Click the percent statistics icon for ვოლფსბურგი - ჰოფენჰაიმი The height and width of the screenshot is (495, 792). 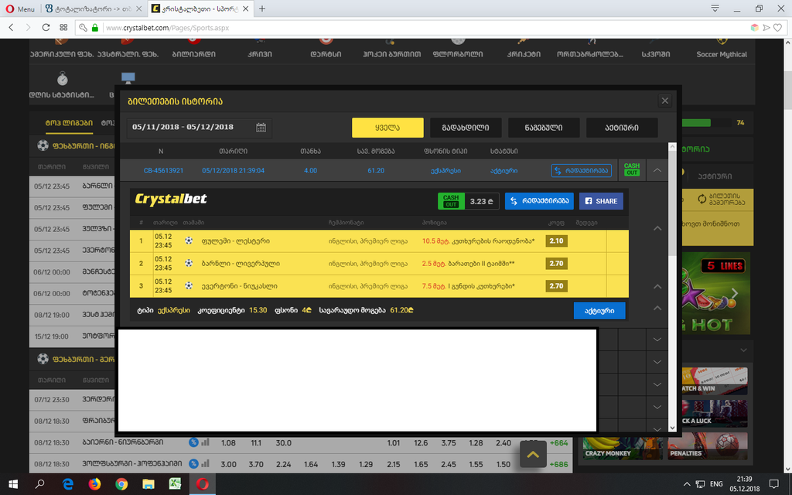click(x=193, y=464)
